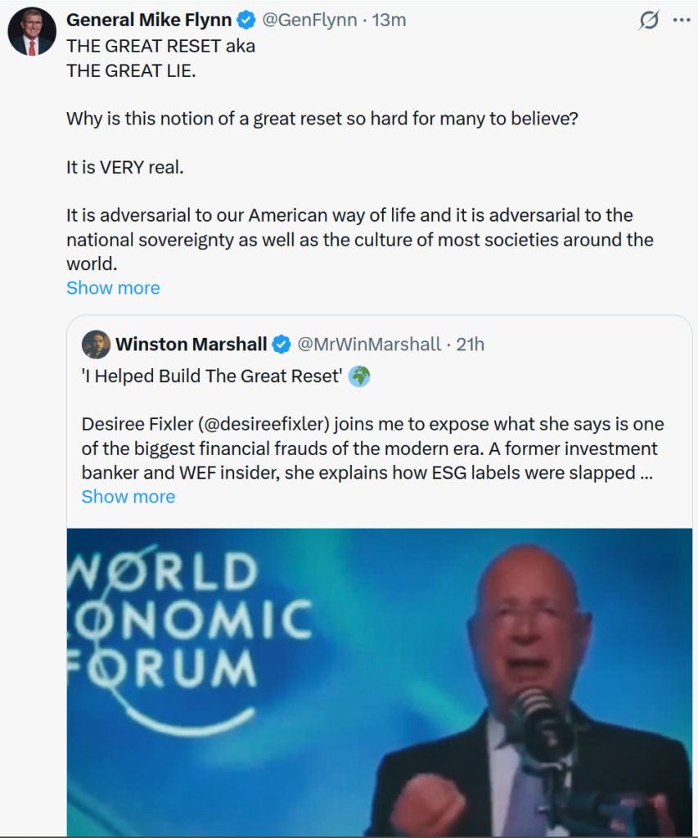This screenshot has height=838, width=698.
Task: Click the 21h timestamp on the quoted tweet
Action: 471,345
